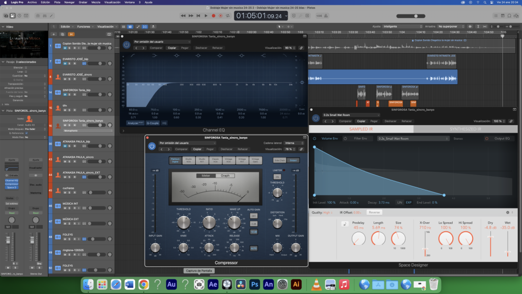Select the Vintage Opto compressor model
This screenshot has height=294, width=522.
(255, 160)
